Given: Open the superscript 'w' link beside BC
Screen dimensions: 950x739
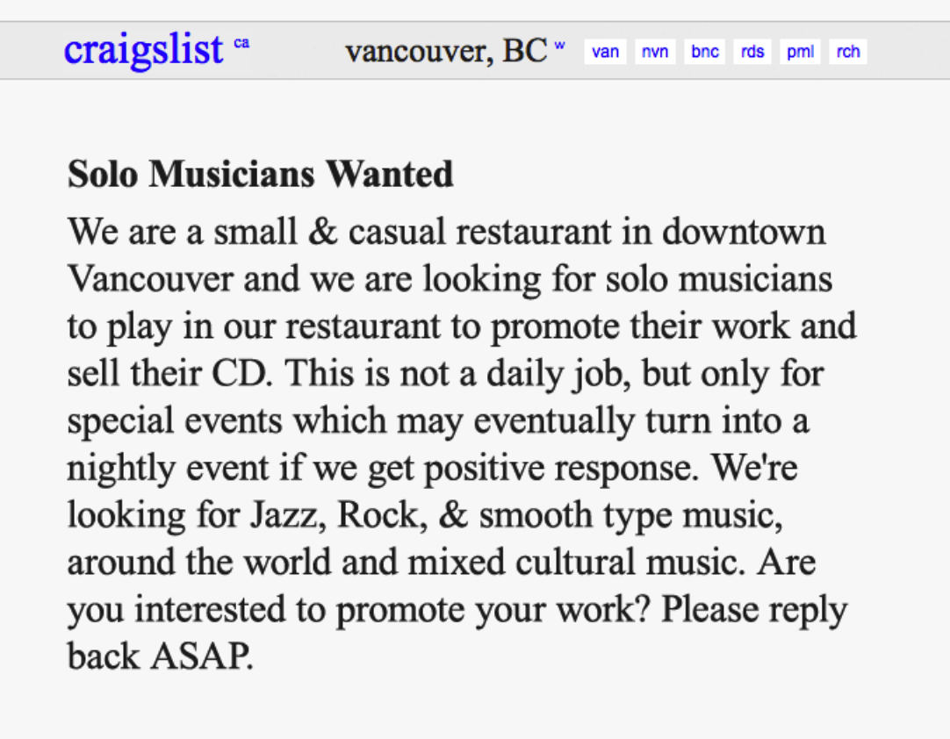Looking at the screenshot, I should pos(559,44).
